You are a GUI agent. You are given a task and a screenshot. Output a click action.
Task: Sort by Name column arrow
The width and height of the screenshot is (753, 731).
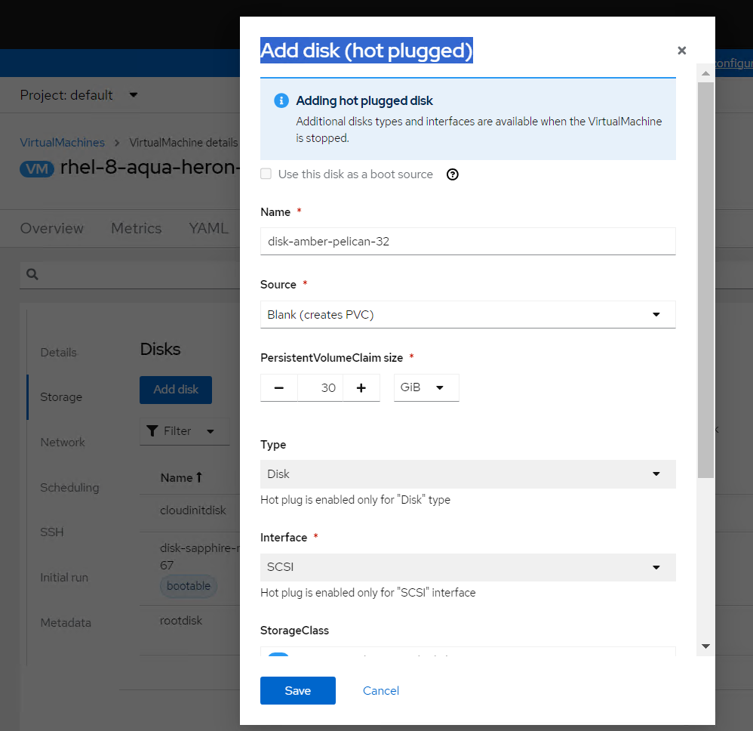pos(199,477)
